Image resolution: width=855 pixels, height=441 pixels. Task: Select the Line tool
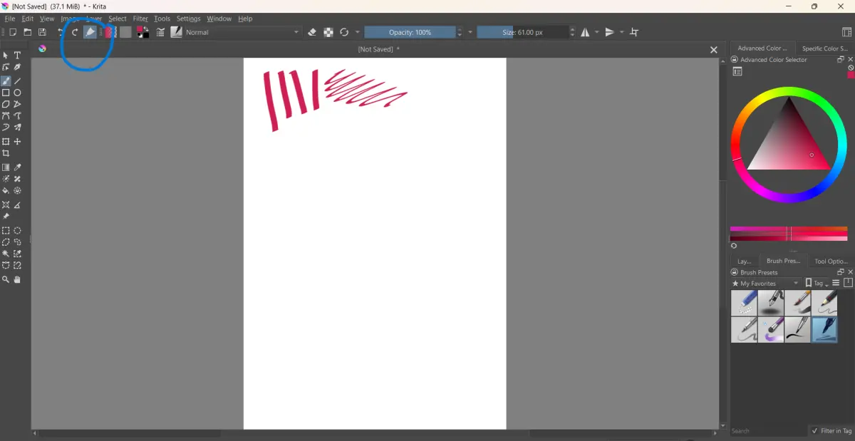(18, 81)
